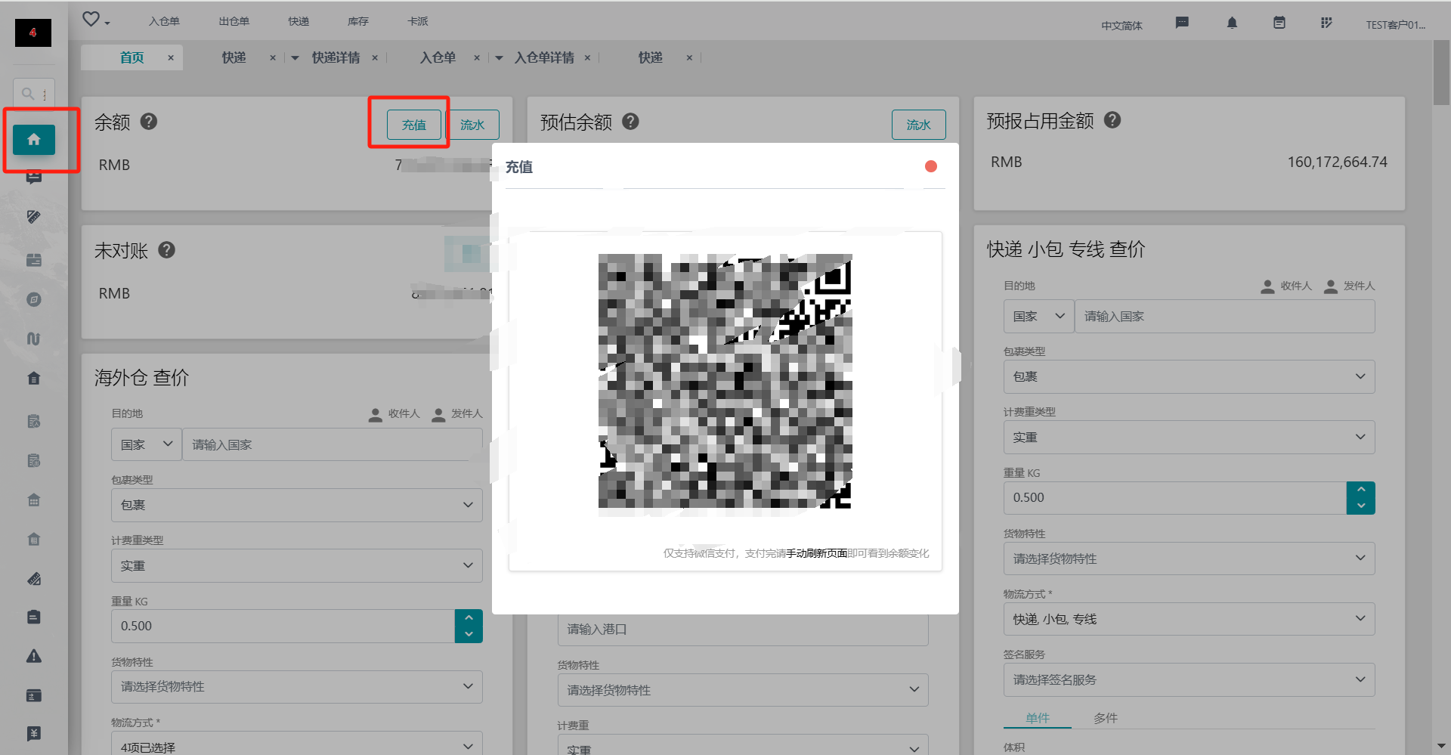Pick 收件人 in 快递 小包 专线 查价 panel
The height and width of the screenshot is (755, 1451).
[1286, 286]
